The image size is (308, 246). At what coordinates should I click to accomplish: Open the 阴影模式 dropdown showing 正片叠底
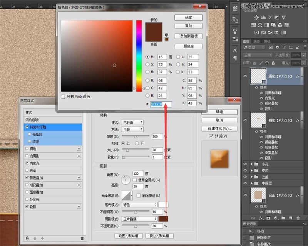coord(139,219)
